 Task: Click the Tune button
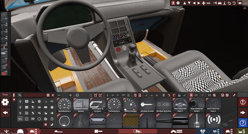click(x=5, y=94)
